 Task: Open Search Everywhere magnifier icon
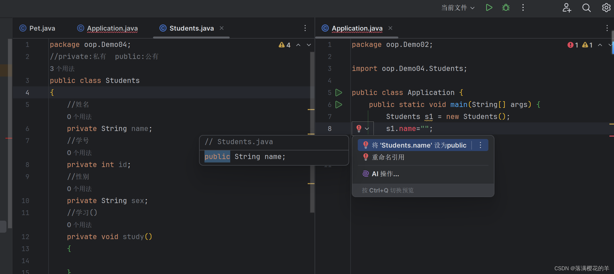click(x=587, y=7)
